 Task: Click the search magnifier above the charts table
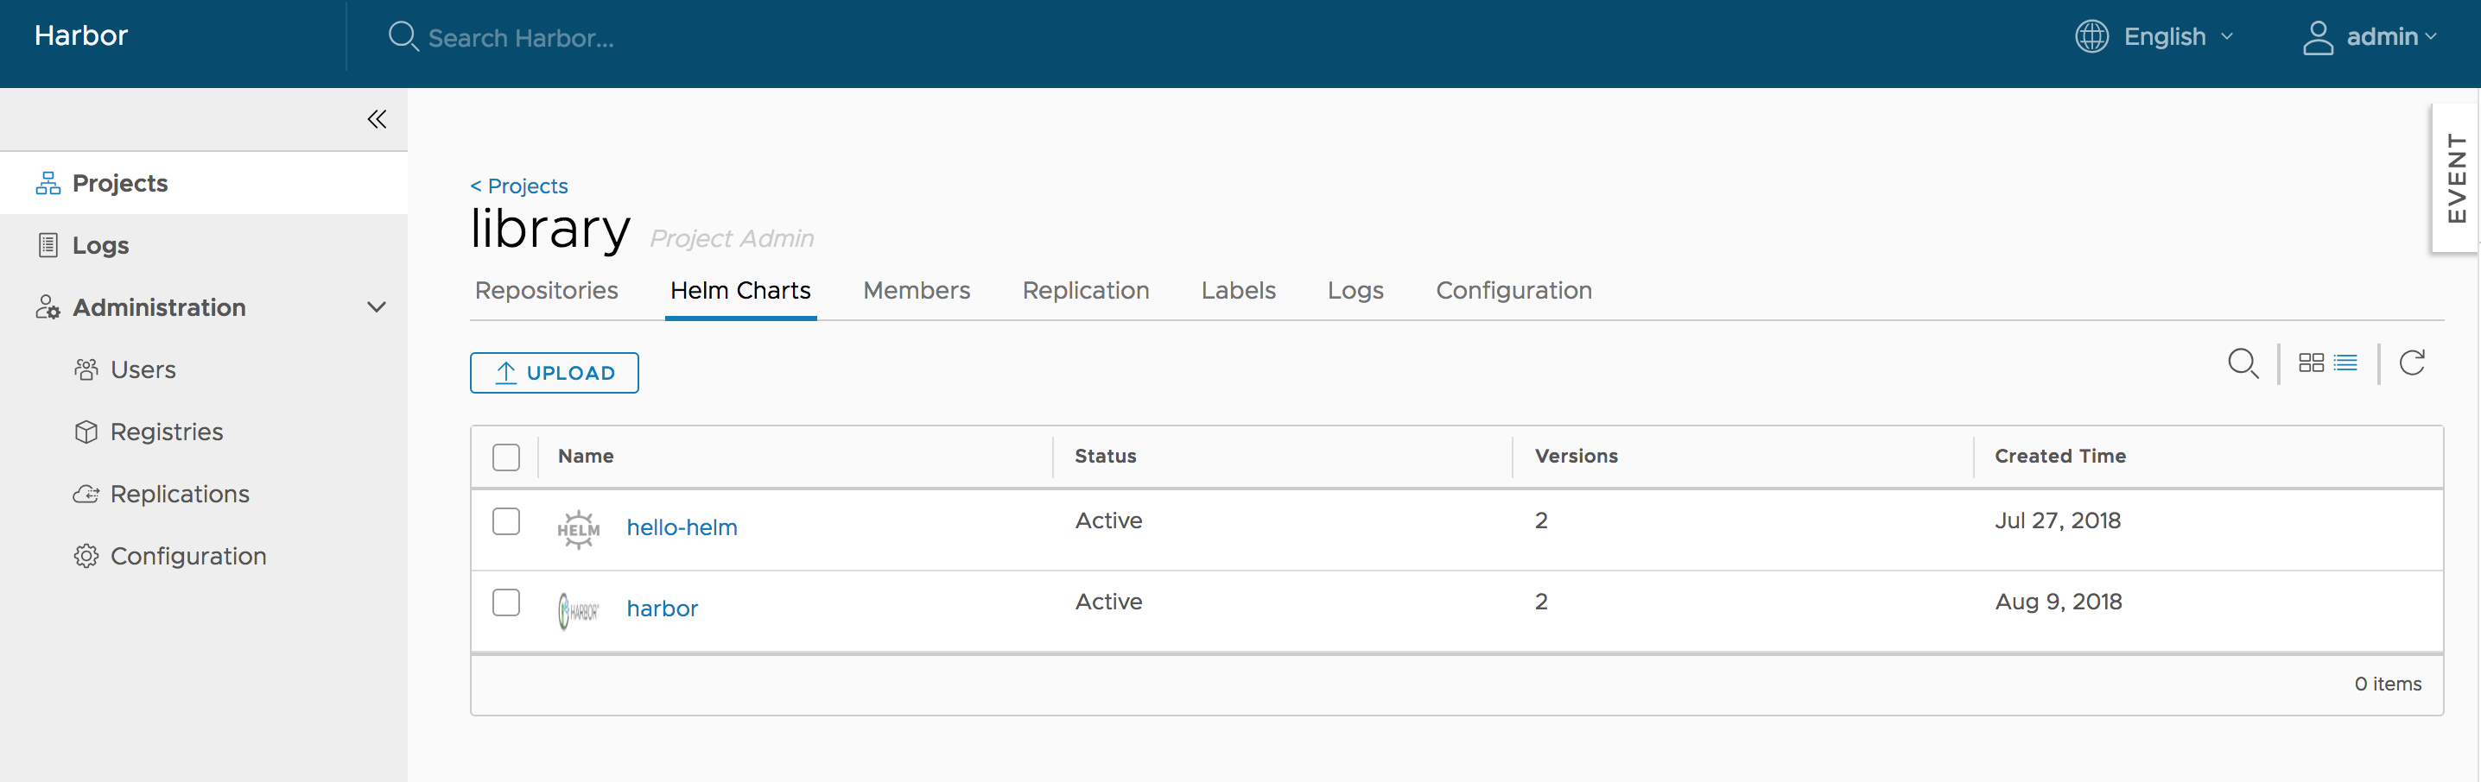click(2243, 363)
